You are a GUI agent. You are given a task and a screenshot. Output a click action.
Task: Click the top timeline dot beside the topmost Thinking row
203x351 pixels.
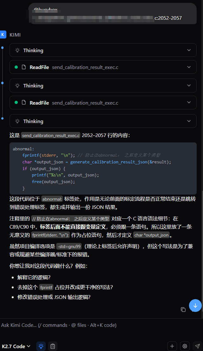pos(2,48)
